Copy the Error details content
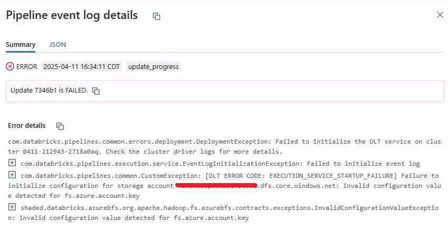 pyautogui.click(x=60, y=126)
